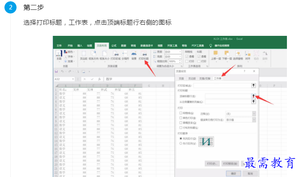299x177 pixels.
Task: Open the name box A32 dropdown
Action: click(x=73, y=79)
